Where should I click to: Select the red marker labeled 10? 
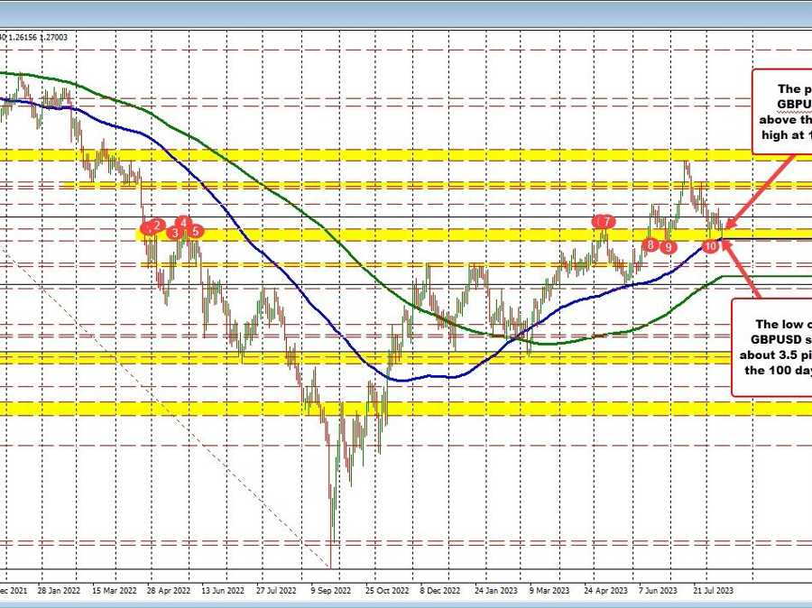(x=712, y=244)
